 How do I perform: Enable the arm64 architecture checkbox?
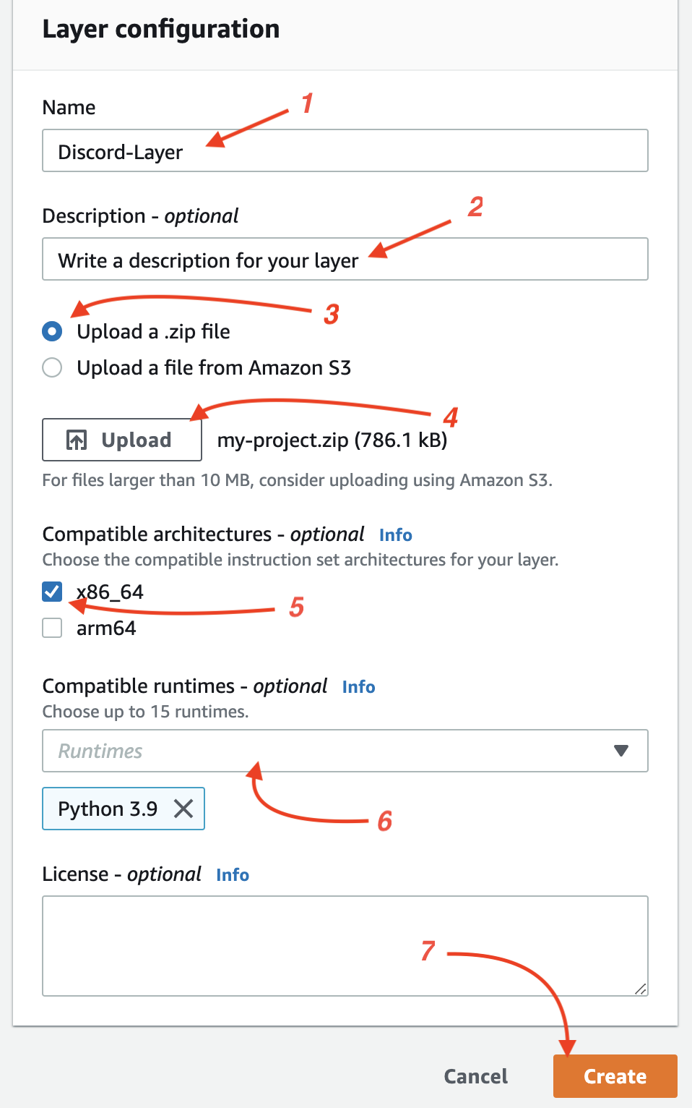click(52, 628)
